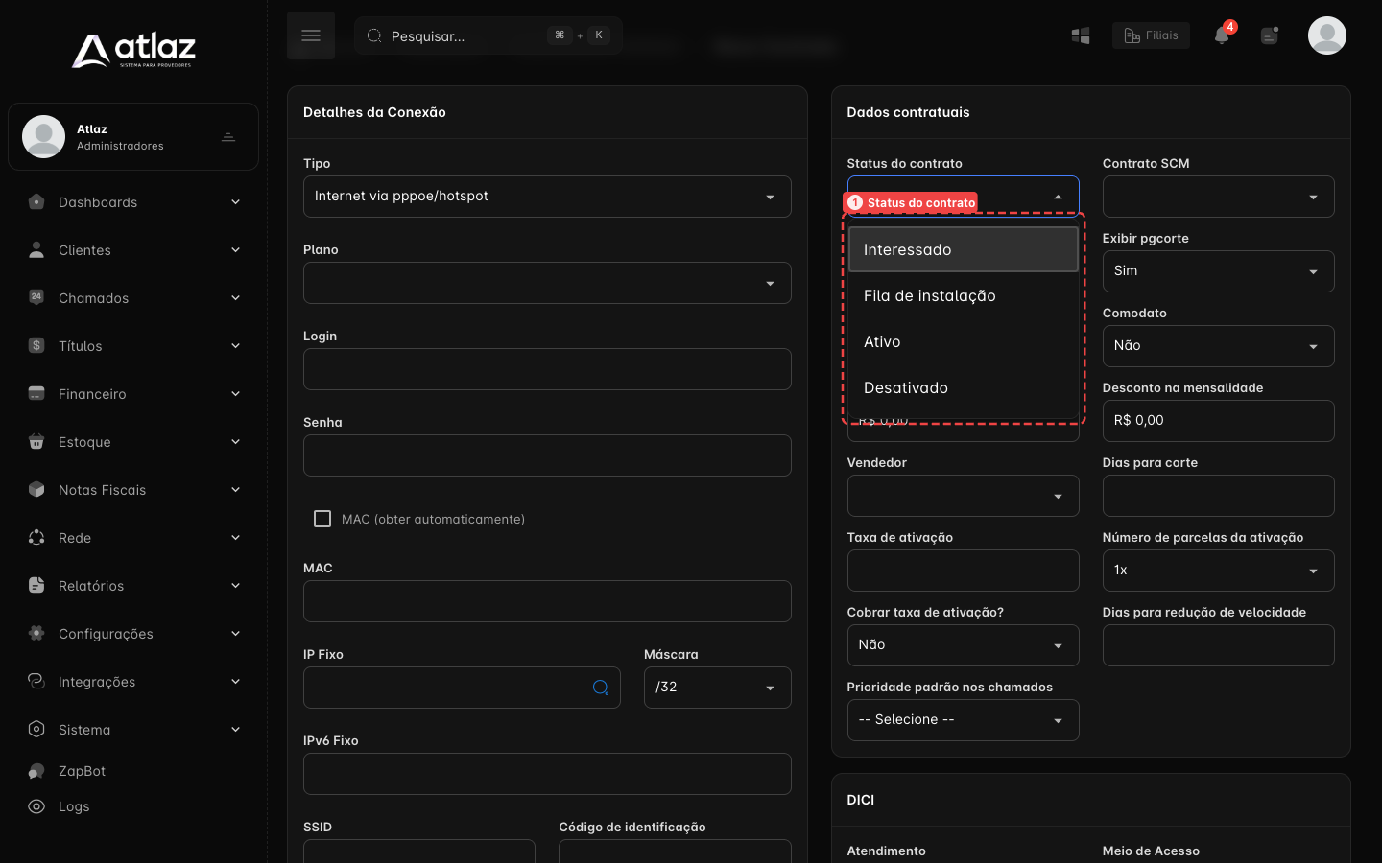
Task: Open the Exibir pgcorte dropdown
Action: 1218,271
